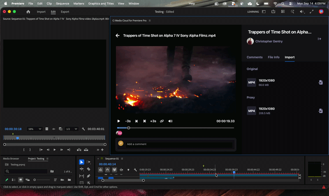Screen dimensions: 329x196
Task: Skip back 3 seconds in Ci player
Action: (128, 121)
